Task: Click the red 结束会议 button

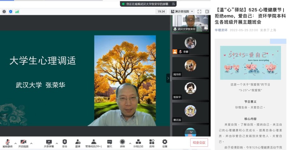Action: click(x=199, y=142)
